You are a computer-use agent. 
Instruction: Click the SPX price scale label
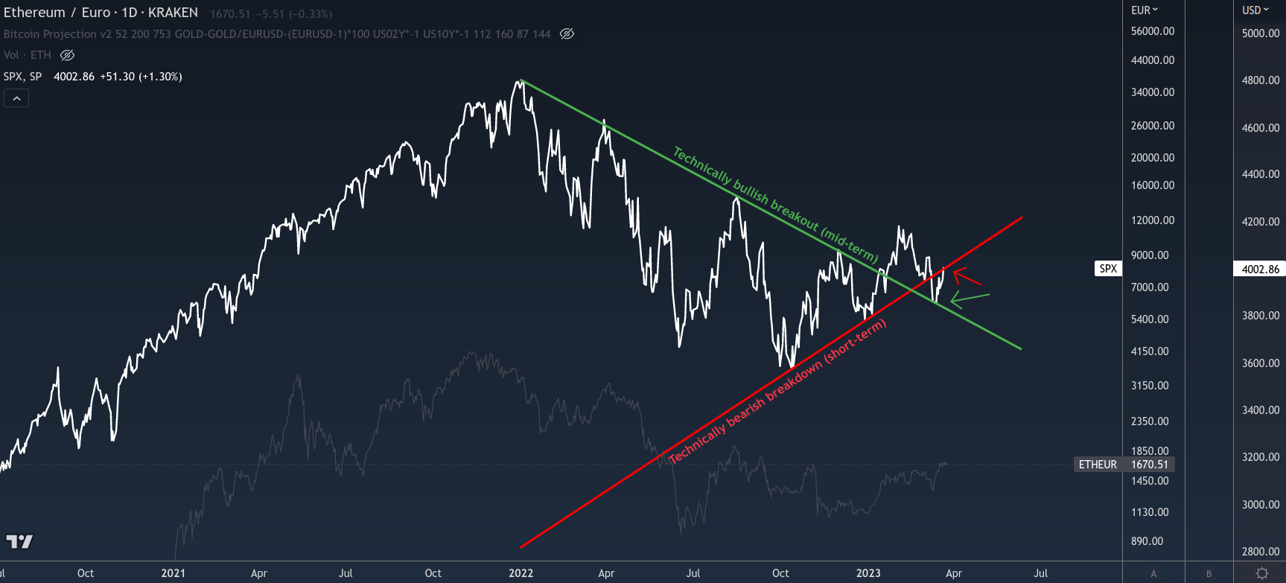(x=1108, y=269)
